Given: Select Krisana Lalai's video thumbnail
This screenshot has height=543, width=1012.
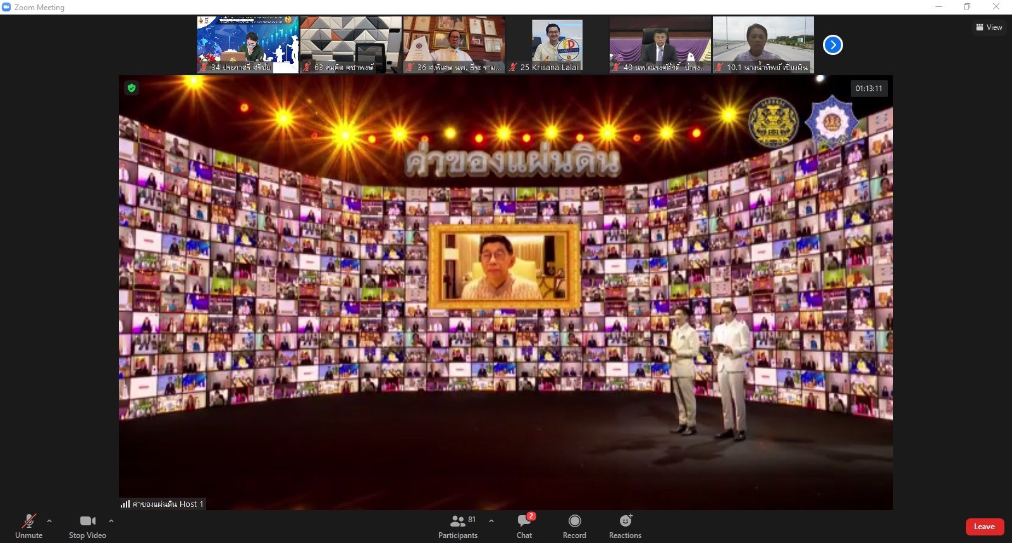Looking at the screenshot, I should pos(557,44).
